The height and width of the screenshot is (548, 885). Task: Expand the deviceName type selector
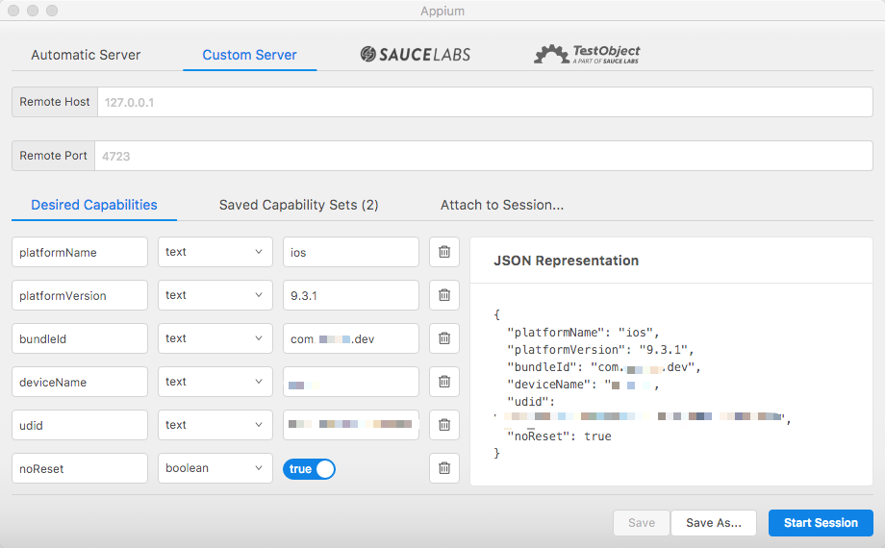(215, 382)
